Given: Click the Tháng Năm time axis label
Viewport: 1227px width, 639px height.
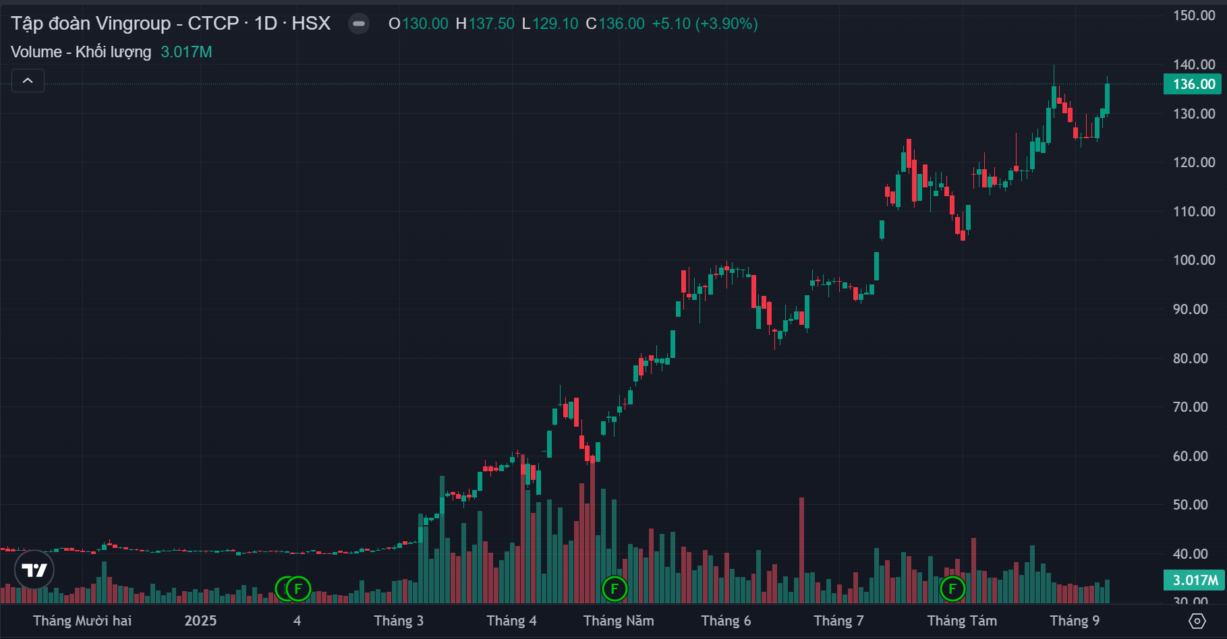Looking at the screenshot, I should [x=619, y=621].
